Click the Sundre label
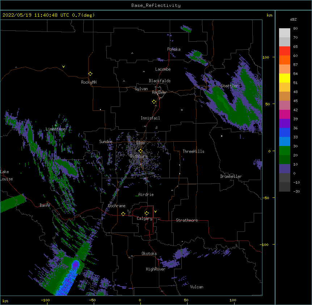312x305 pixels. 106,142
